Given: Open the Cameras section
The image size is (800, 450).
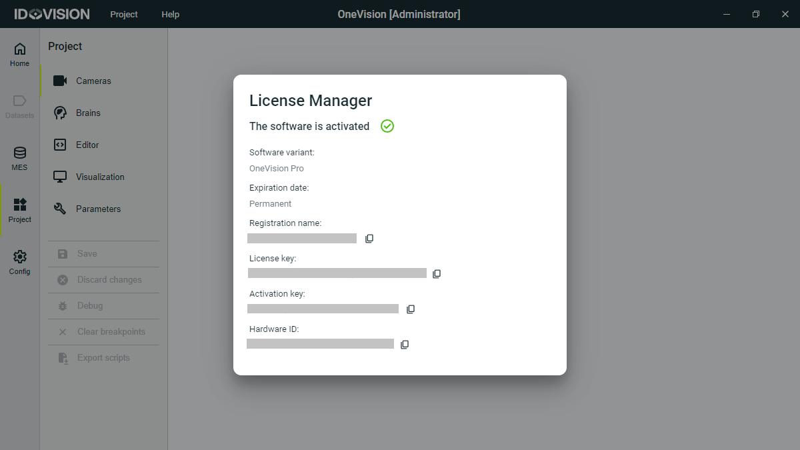Looking at the screenshot, I should (x=95, y=81).
